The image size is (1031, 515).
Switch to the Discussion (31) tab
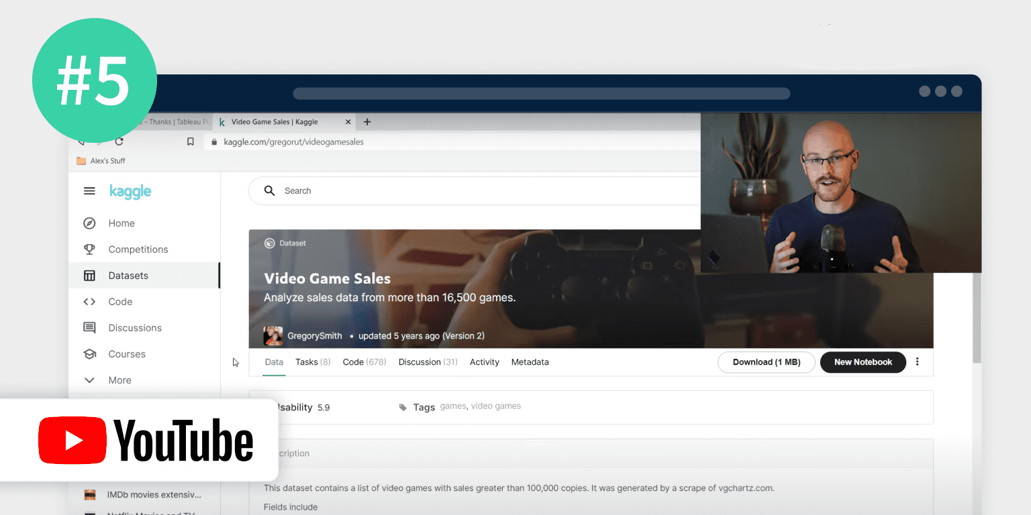click(428, 362)
